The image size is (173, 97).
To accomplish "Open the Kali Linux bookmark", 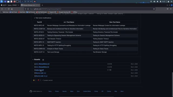I will tap(5, 12).
